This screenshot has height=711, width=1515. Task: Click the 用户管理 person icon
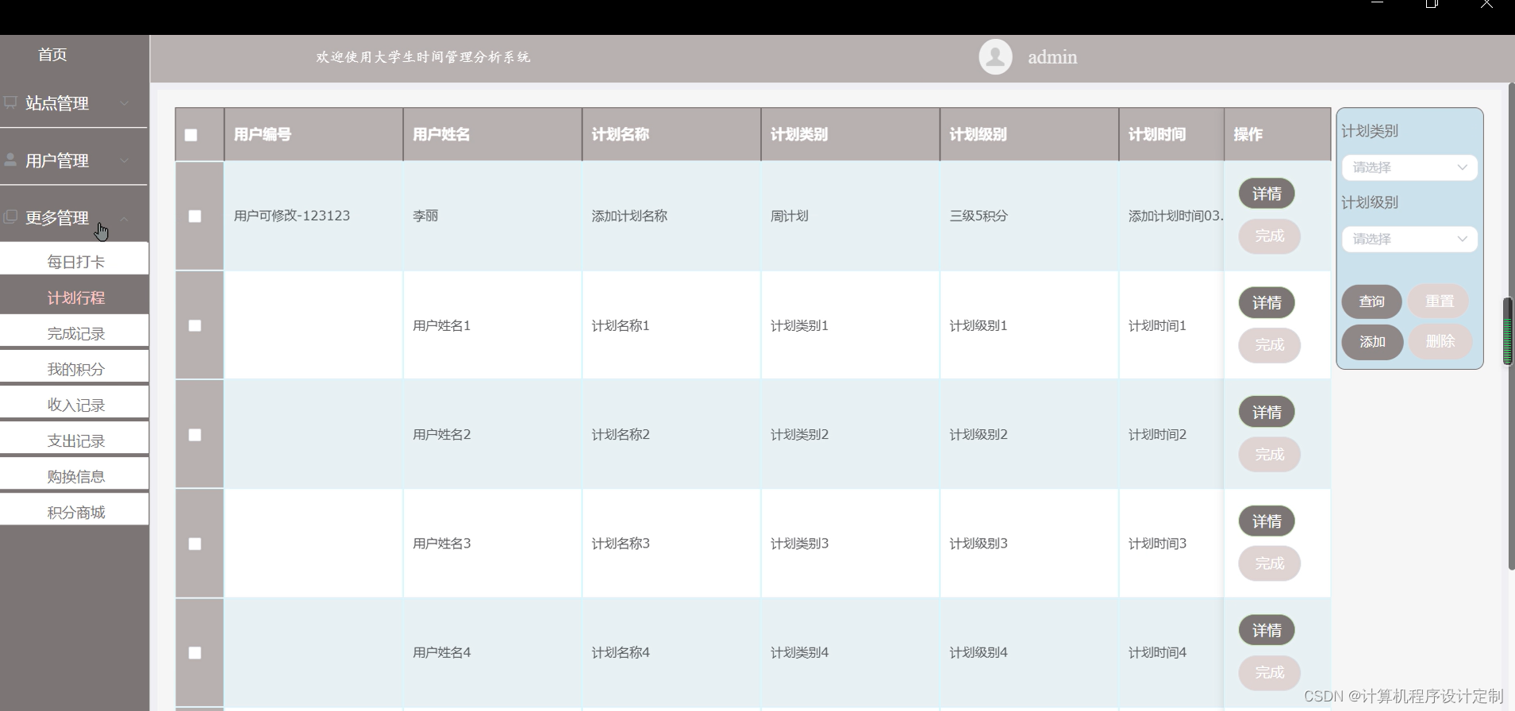pyautogui.click(x=10, y=159)
